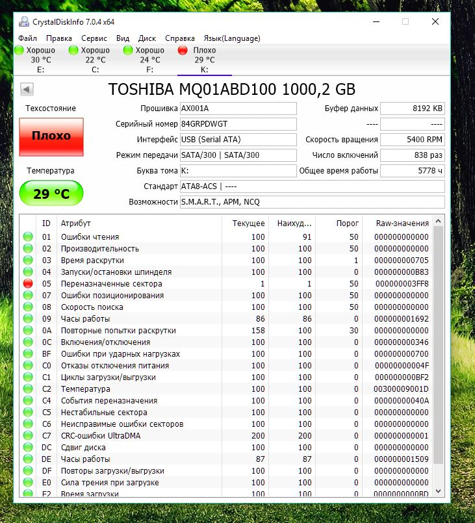
Task: Switch to drive E: disk tab
Action: click(x=41, y=60)
